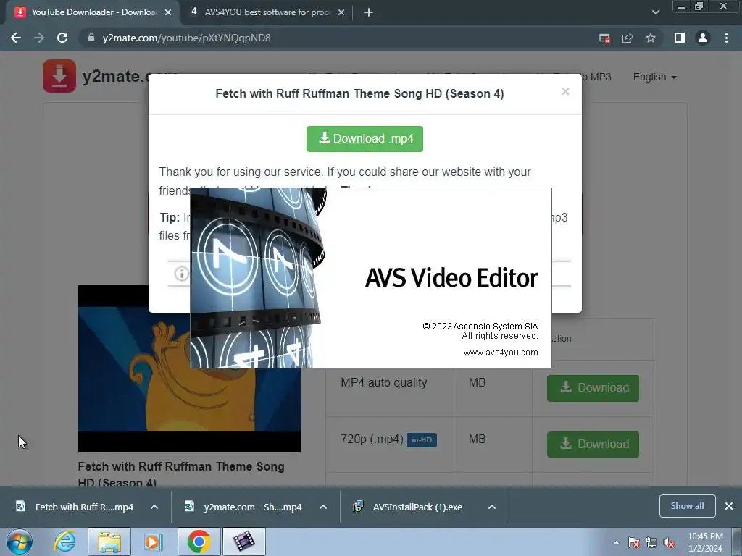Click the y2mate red download logo
The height and width of the screenshot is (556, 742).
[59, 75]
